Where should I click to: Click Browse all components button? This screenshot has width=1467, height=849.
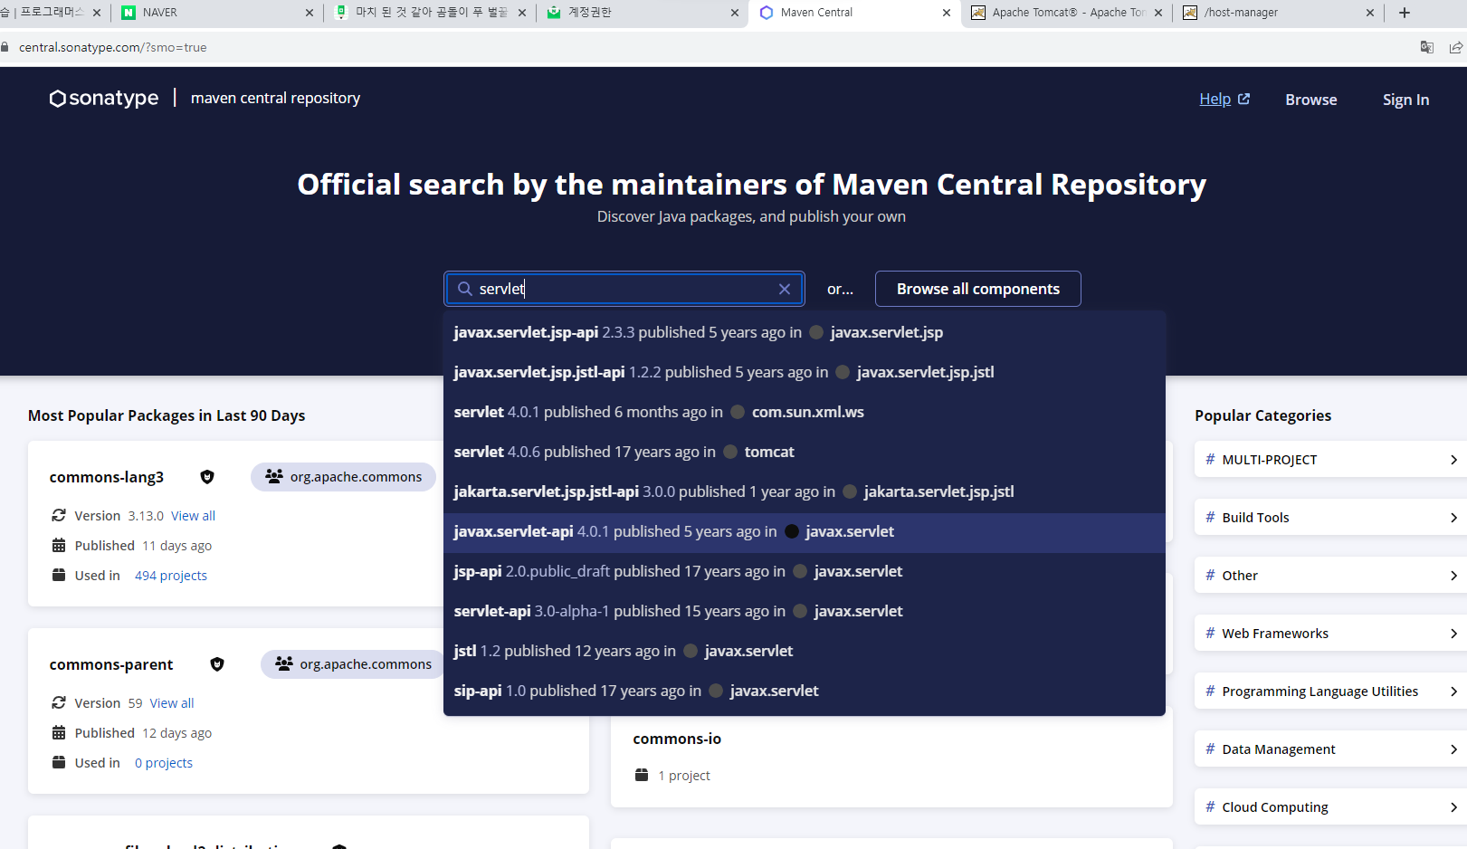[977, 289]
